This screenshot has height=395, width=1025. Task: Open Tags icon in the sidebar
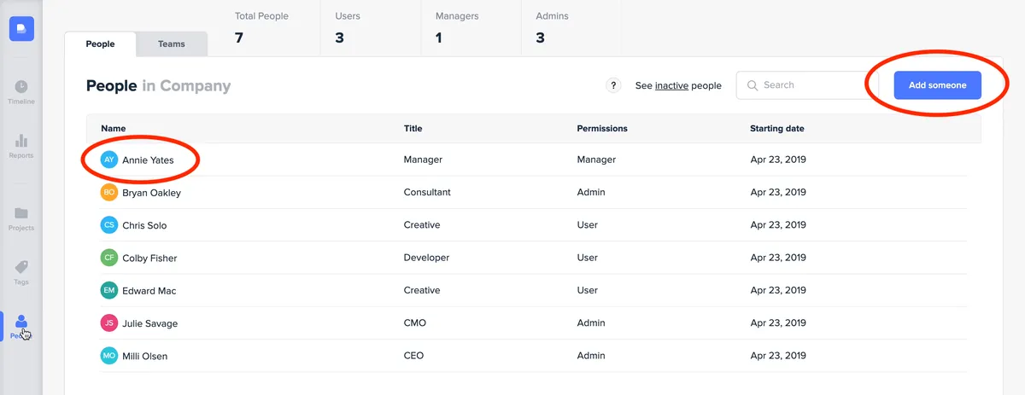pos(21,267)
